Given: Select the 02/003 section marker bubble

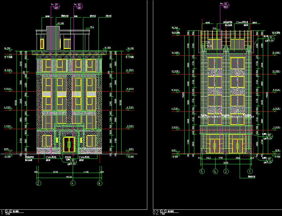Looking at the screenshot, I should pyautogui.click(x=226, y=5).
